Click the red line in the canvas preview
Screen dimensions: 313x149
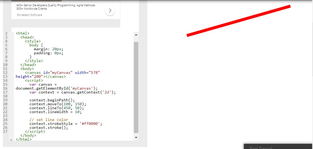(x=238, y=21)
